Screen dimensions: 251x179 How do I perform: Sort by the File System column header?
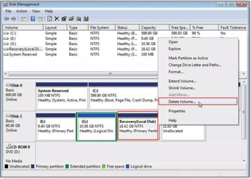pos(101,28)
